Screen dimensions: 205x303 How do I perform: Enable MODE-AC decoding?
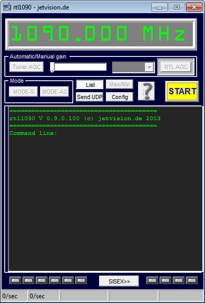click(54, 92)
